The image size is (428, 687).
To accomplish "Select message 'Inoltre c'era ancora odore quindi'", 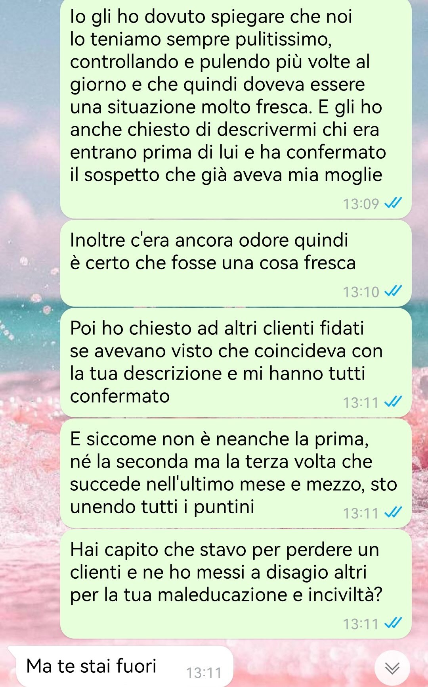I will (x=236, y=263).
